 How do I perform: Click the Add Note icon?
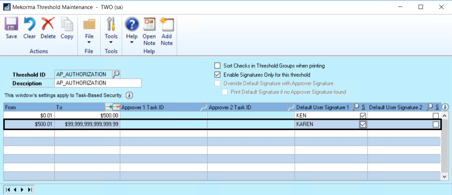[167, 24]
